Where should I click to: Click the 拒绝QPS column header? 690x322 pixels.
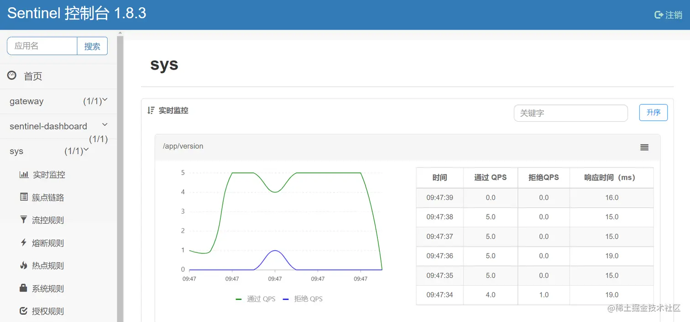click(544, 177)
